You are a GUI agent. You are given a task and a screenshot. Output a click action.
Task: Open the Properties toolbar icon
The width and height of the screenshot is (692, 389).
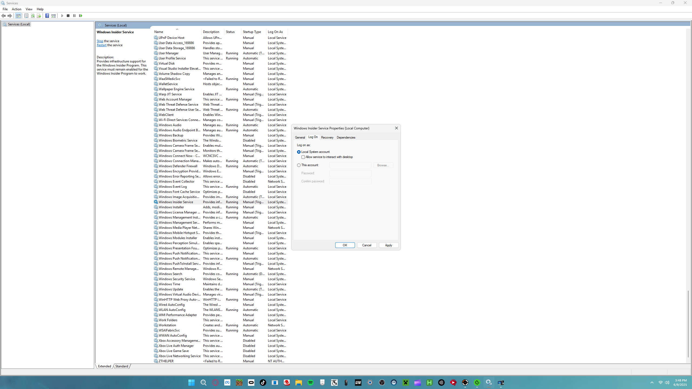pyautogui.click(x=26, y=16)
